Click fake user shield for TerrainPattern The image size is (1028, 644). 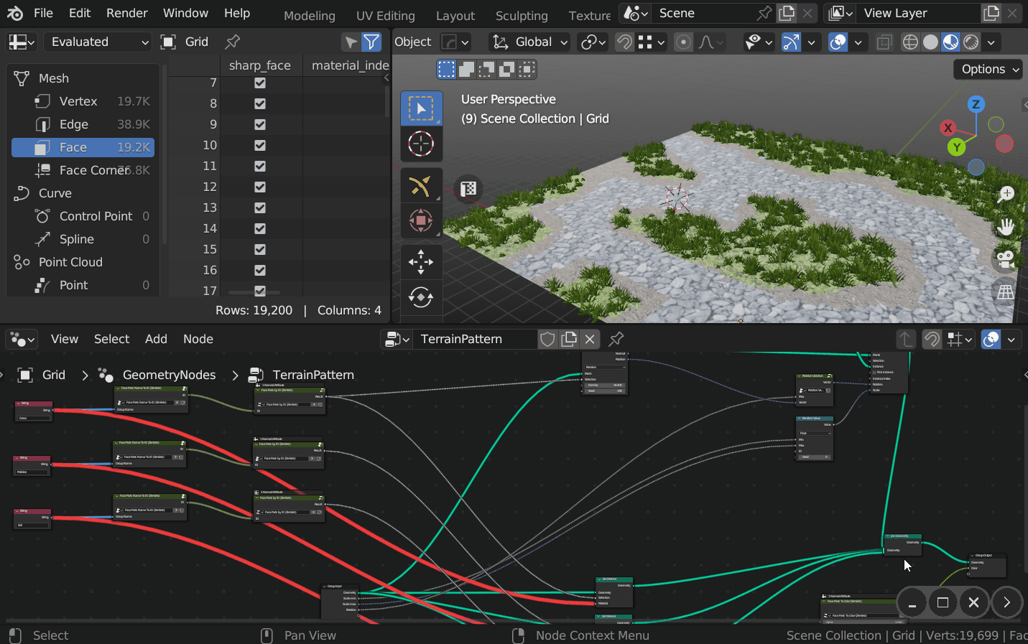[547, 339]
